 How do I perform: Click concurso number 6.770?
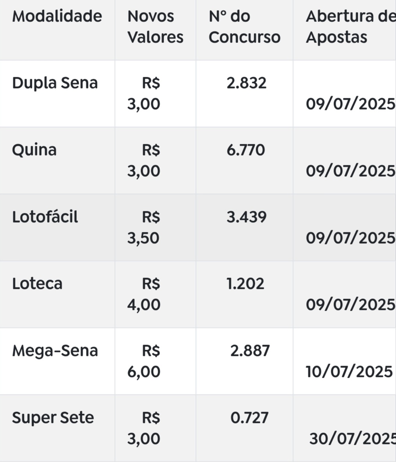point(246,150)
